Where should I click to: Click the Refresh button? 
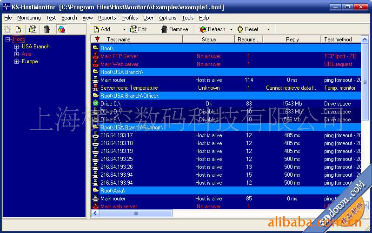(x=213, y=29)
